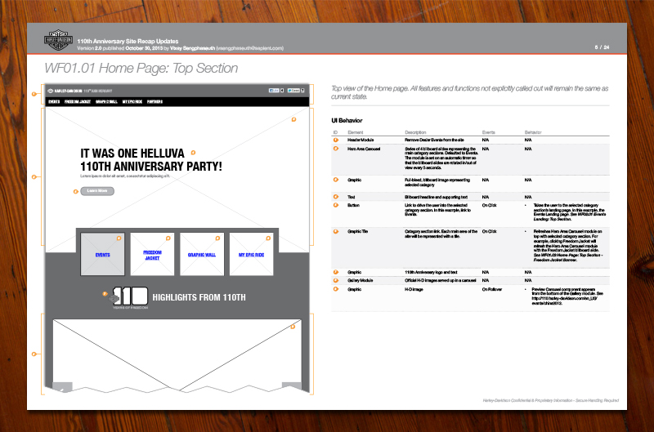Click the ID marker for Hero Area Carousel row
This screenshot has height=432, width=654.
(x=336, y=149)
